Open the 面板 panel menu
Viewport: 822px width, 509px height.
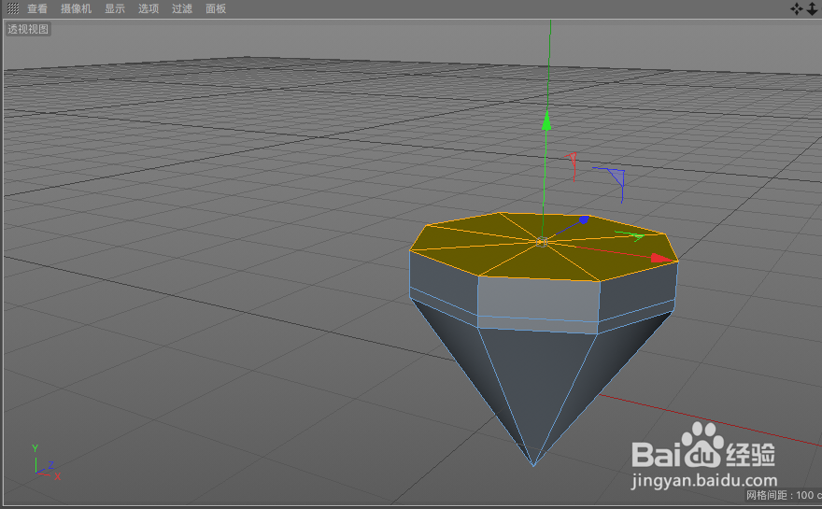(x=216, y=8)
